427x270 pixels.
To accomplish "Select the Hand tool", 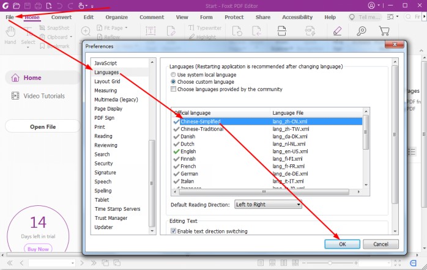I will pyautogui.click(x=10, y=35).
